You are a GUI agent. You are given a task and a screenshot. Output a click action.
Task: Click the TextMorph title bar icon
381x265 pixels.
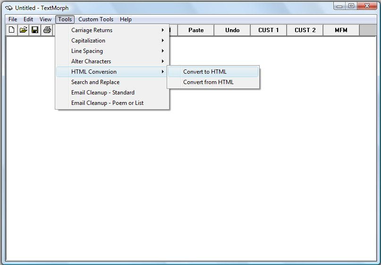[9, 8]
